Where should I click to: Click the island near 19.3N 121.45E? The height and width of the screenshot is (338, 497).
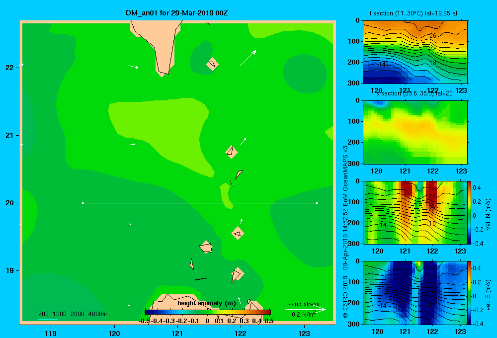pyautogui.click(x=206, y=247)
